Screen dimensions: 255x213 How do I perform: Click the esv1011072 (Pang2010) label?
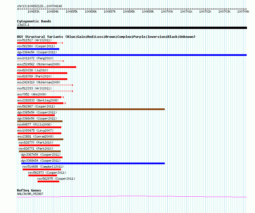(x=35, y=58)
